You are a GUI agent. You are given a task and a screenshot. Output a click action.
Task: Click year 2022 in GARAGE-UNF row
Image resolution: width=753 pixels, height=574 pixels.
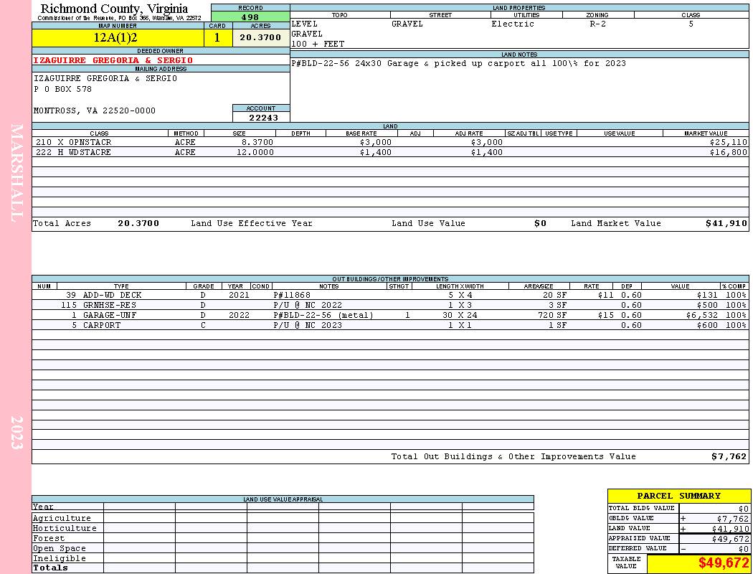coord(239,316)
